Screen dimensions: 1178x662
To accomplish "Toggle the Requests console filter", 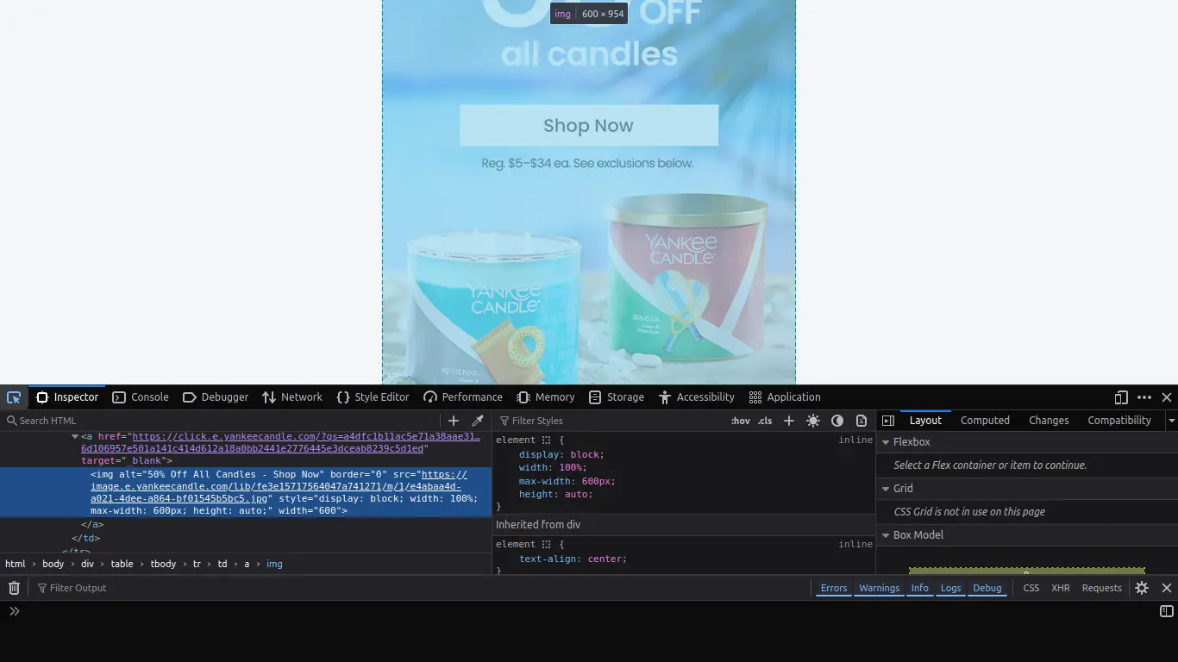I will [x=1102, y=588].
